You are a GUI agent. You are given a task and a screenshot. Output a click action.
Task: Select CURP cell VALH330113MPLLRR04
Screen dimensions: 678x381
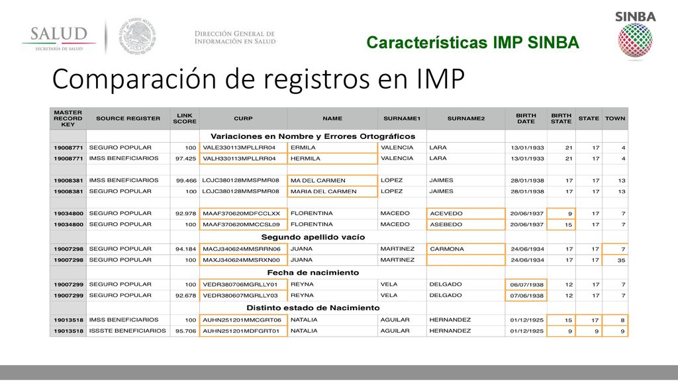point(244,159)
